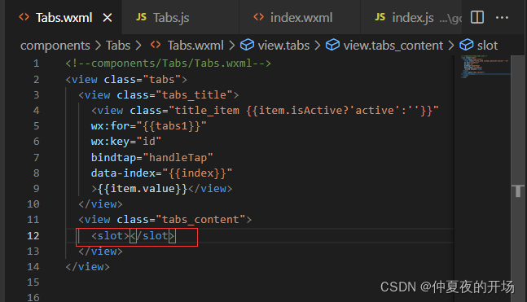Click the class="tabs" view tag

tap(126, 79)
